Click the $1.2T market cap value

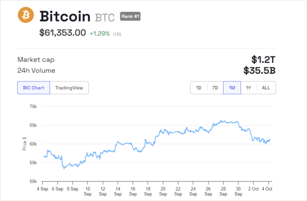[264, 60]
